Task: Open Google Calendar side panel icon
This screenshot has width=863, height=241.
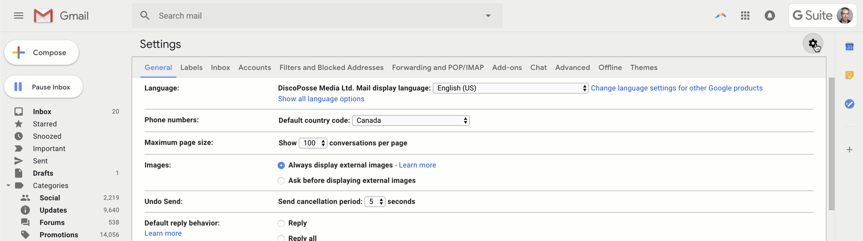Action: point(849,47)
